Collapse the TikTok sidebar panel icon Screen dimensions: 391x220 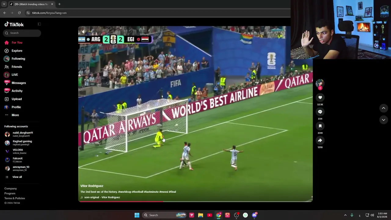(x=39, y=24)
